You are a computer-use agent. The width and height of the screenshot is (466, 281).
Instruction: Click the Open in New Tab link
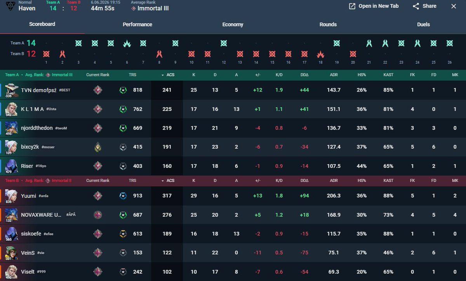[378, 6]
